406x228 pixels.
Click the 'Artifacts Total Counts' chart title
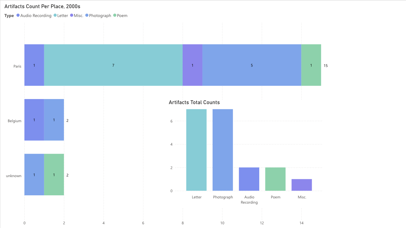[194, 102]
